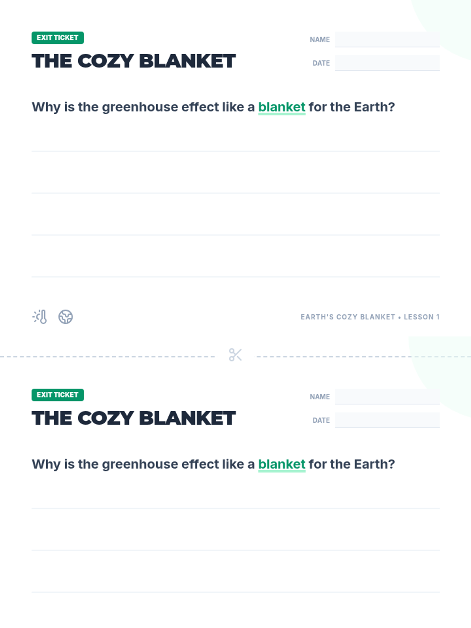Click the bottom DATE input field
This screenshot has height=628, width=471.
(x=387, y=420)
